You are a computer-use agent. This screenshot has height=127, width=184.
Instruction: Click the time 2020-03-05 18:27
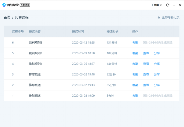pyautogui.click(x=83, y=64)
